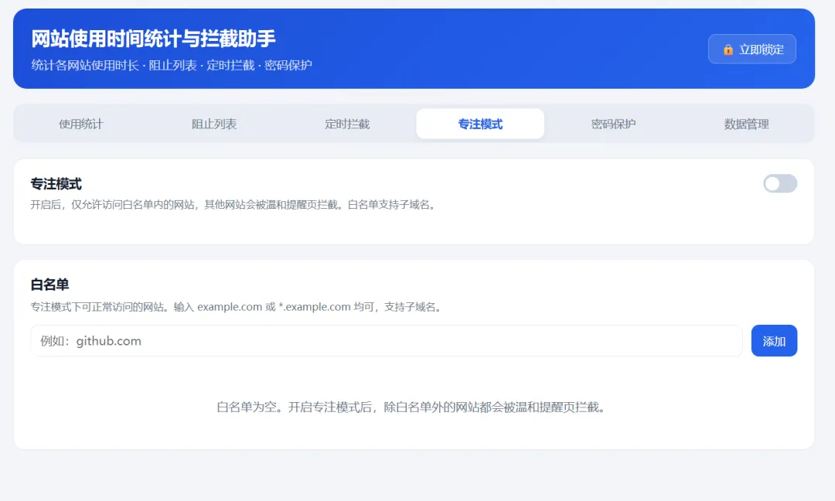Open the 阻止列表 tab
This screenshot has width=835, height=501.
(214, 124)
